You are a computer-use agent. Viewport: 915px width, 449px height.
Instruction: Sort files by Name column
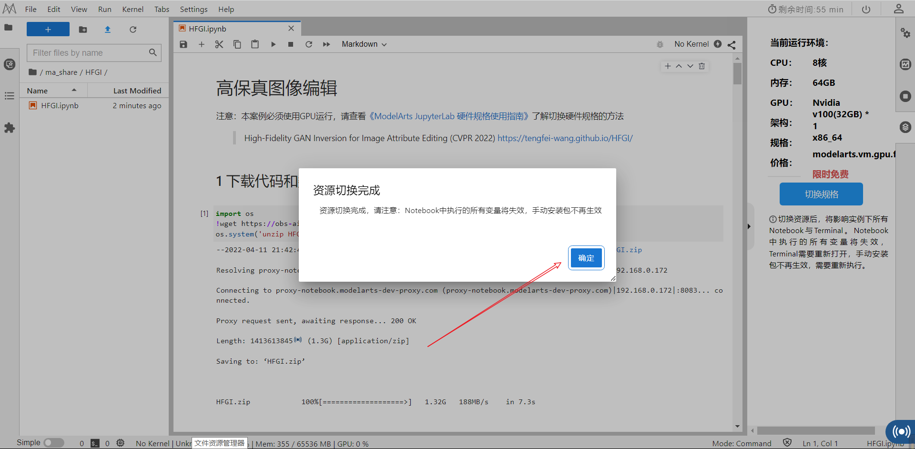pyautogui.click(x=52, y=91)
